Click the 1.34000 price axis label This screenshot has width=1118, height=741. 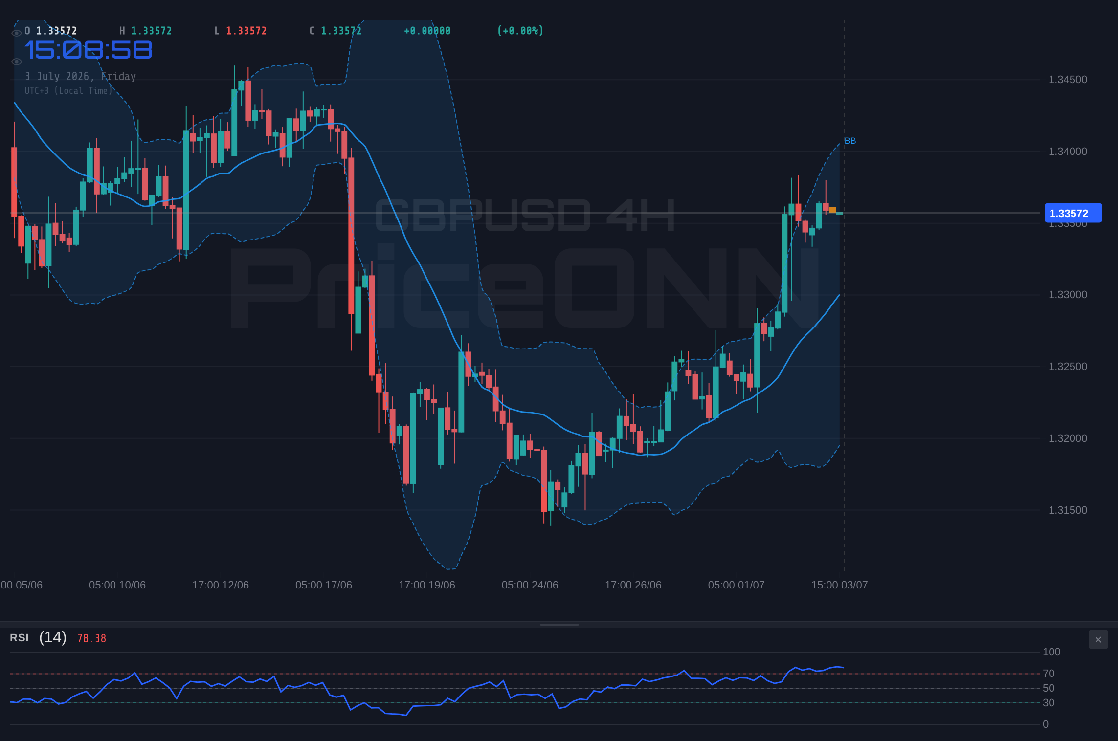coord(1068,152)
